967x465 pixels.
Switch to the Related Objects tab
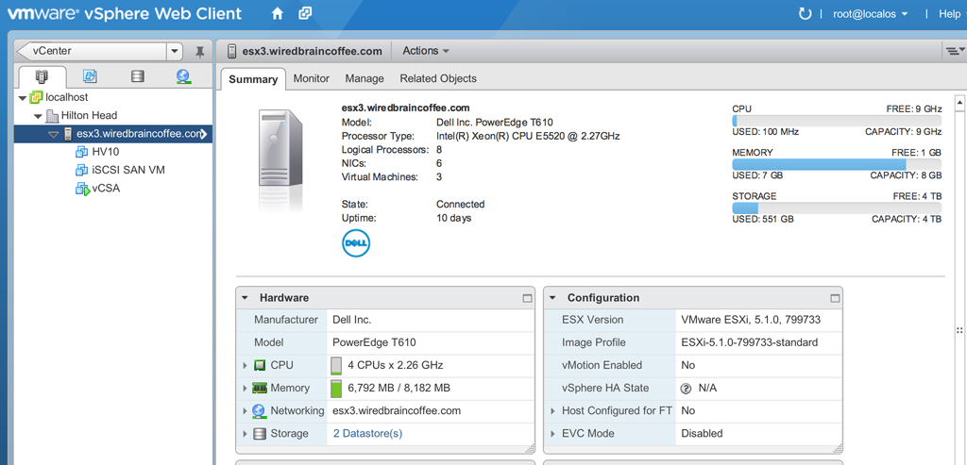pos(438,79)
